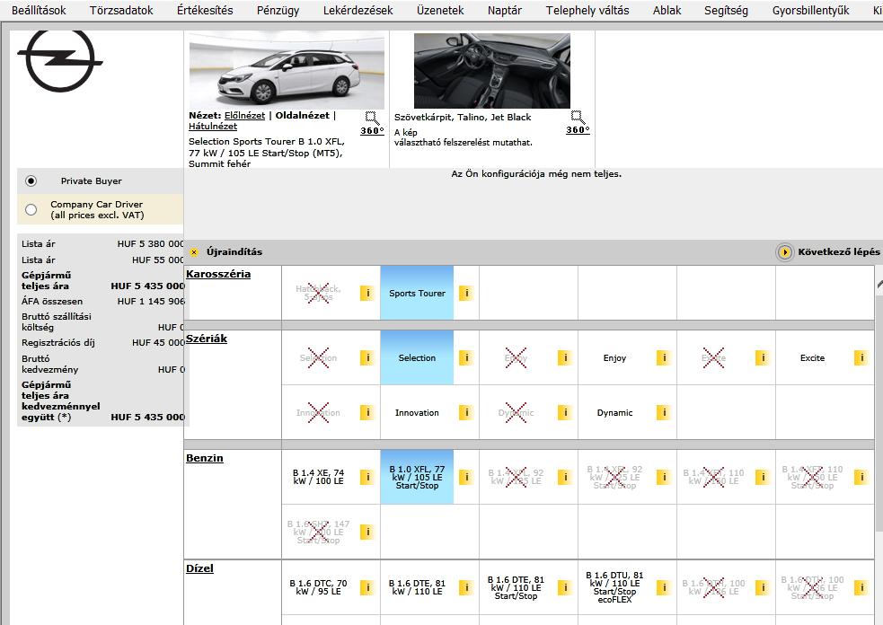Click the white Astra exterior thumbnail
Image resolution: width=883 pixels, height=625 pixels.
point(287,71)
